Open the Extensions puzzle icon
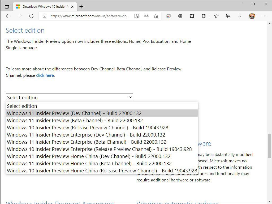 [x=204, y=16]
